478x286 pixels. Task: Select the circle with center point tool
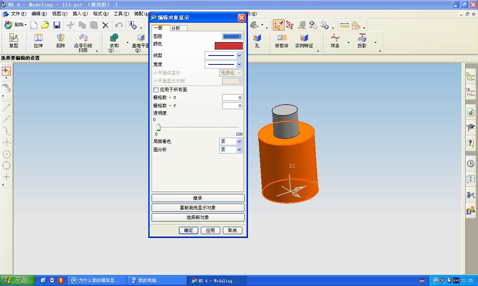6,154
